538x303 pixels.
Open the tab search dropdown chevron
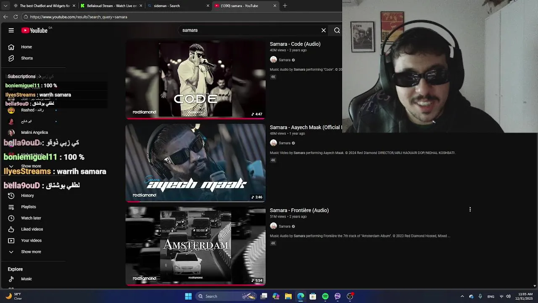click(5, 6)
